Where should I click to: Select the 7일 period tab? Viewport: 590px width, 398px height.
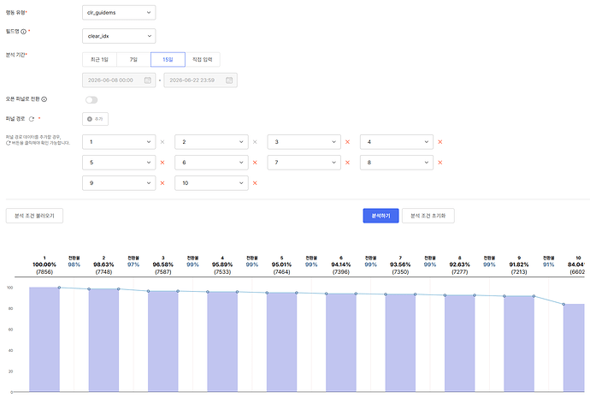(x=133, y=60)
